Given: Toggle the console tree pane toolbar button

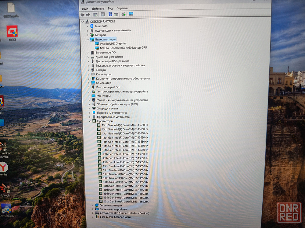Looking at the screenshot, I should click(95, 14).
